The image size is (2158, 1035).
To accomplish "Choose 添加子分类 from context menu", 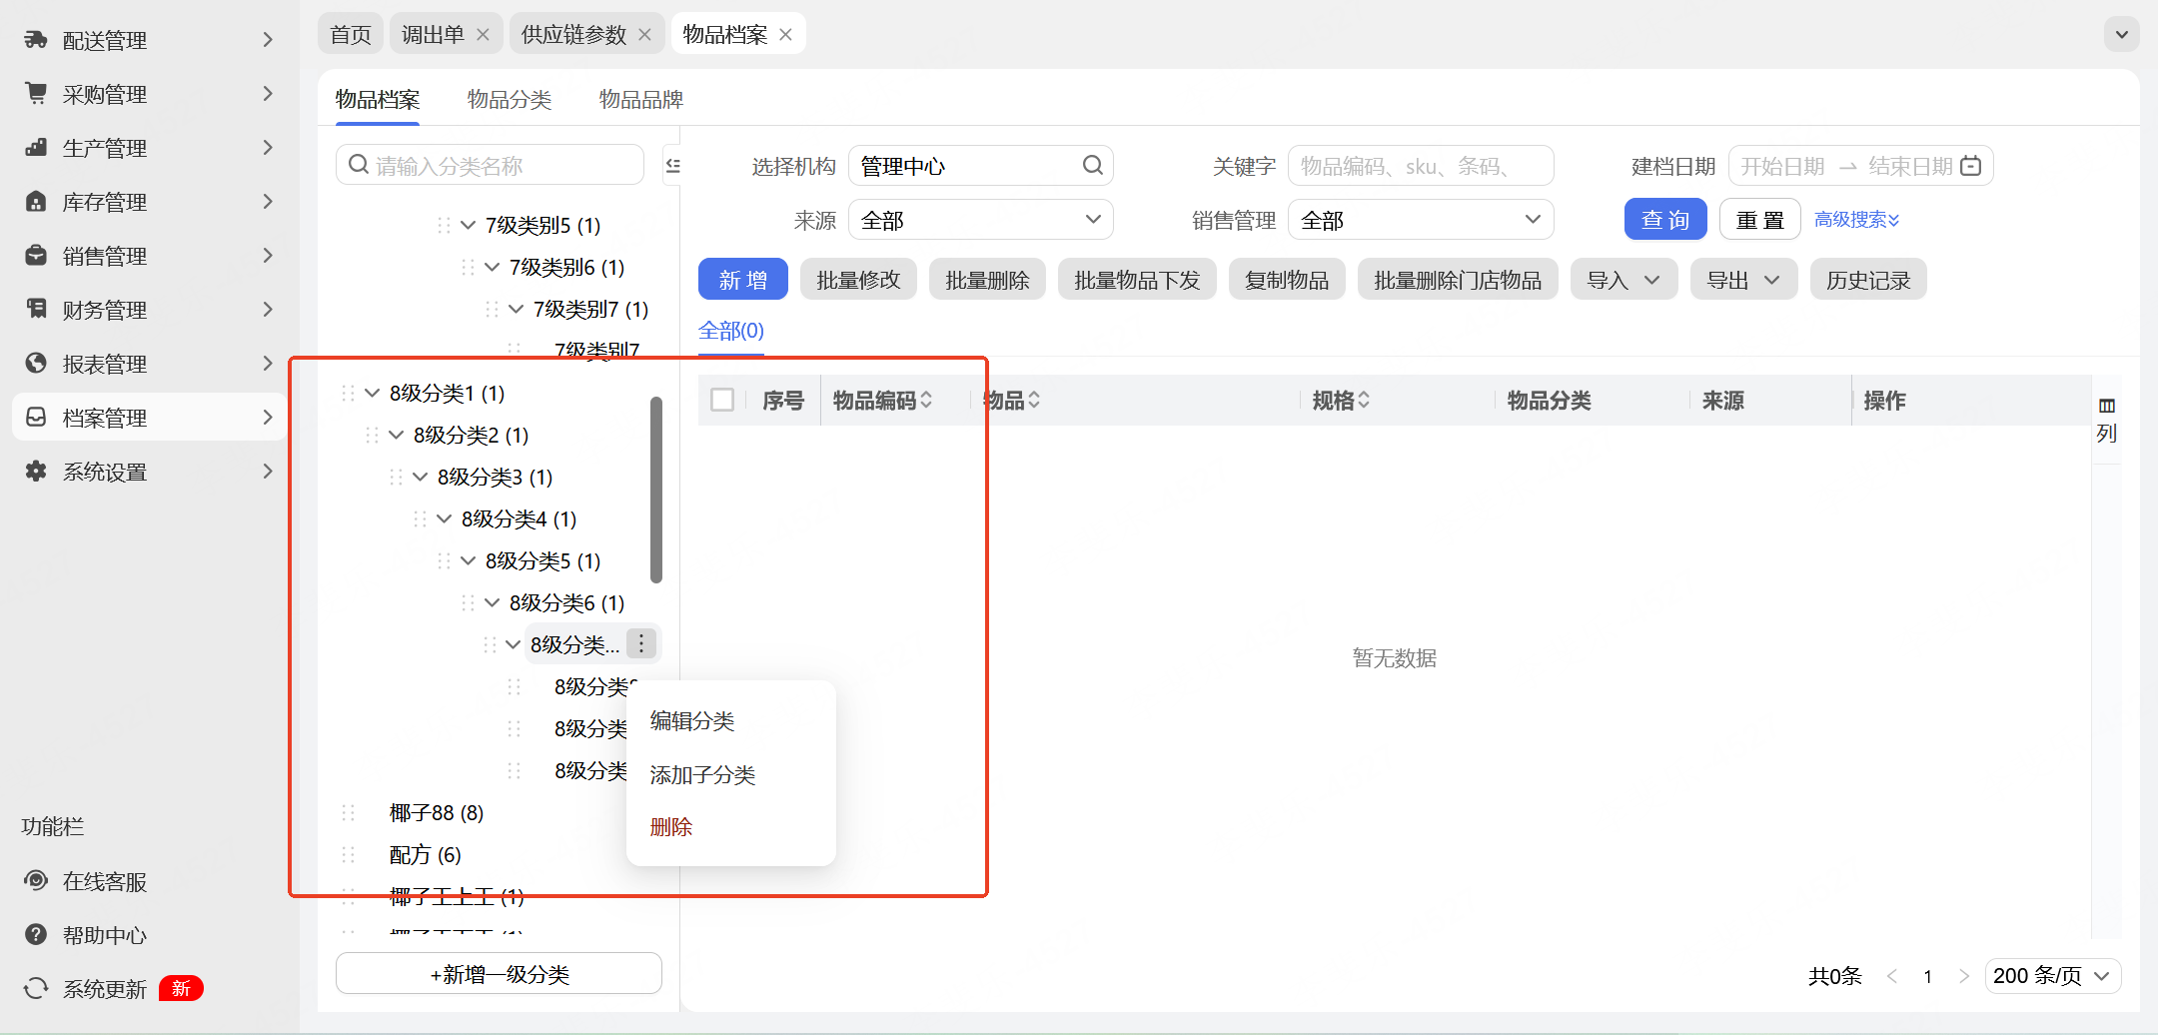I will 702,775.
